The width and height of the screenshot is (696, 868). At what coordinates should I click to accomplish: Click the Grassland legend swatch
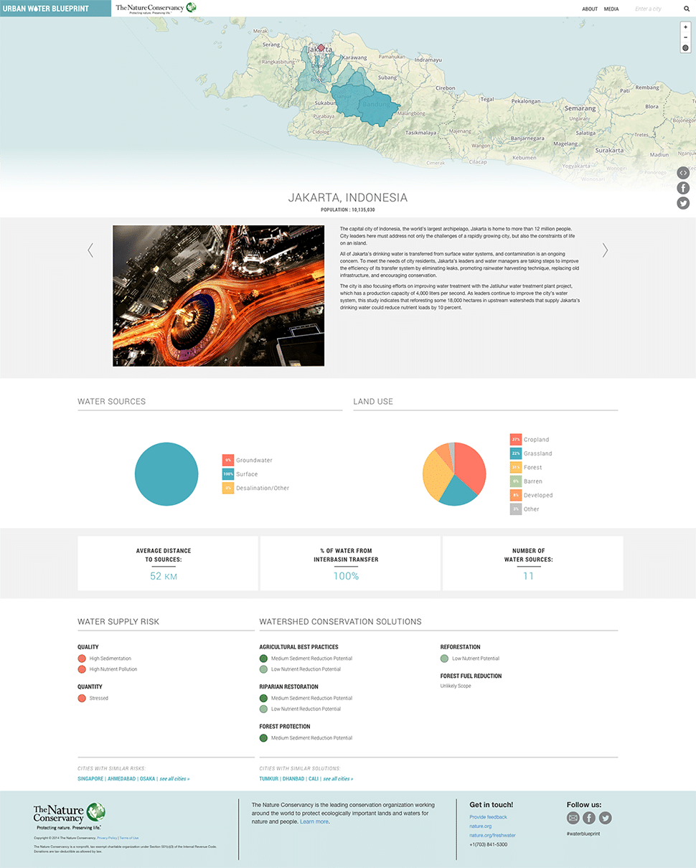515,453
